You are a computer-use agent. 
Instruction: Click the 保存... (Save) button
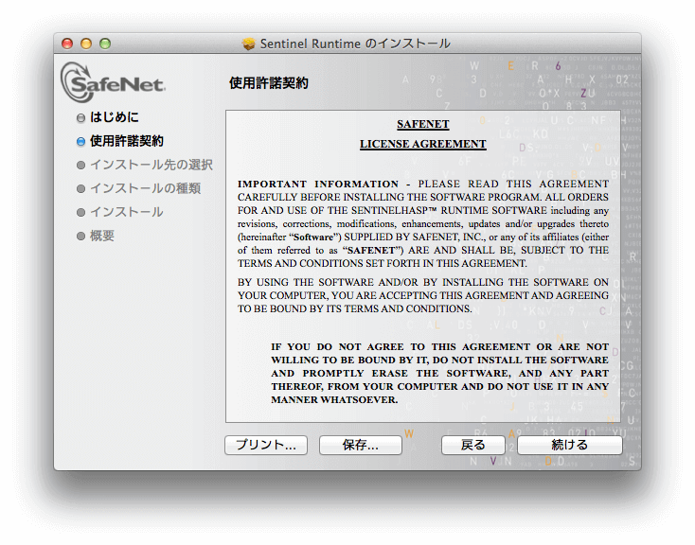tap(361, 445)
